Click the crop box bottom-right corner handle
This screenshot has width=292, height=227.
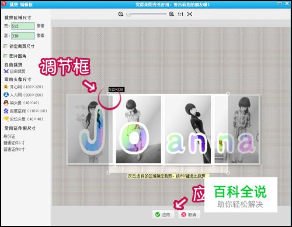click(x=228, y=173)
